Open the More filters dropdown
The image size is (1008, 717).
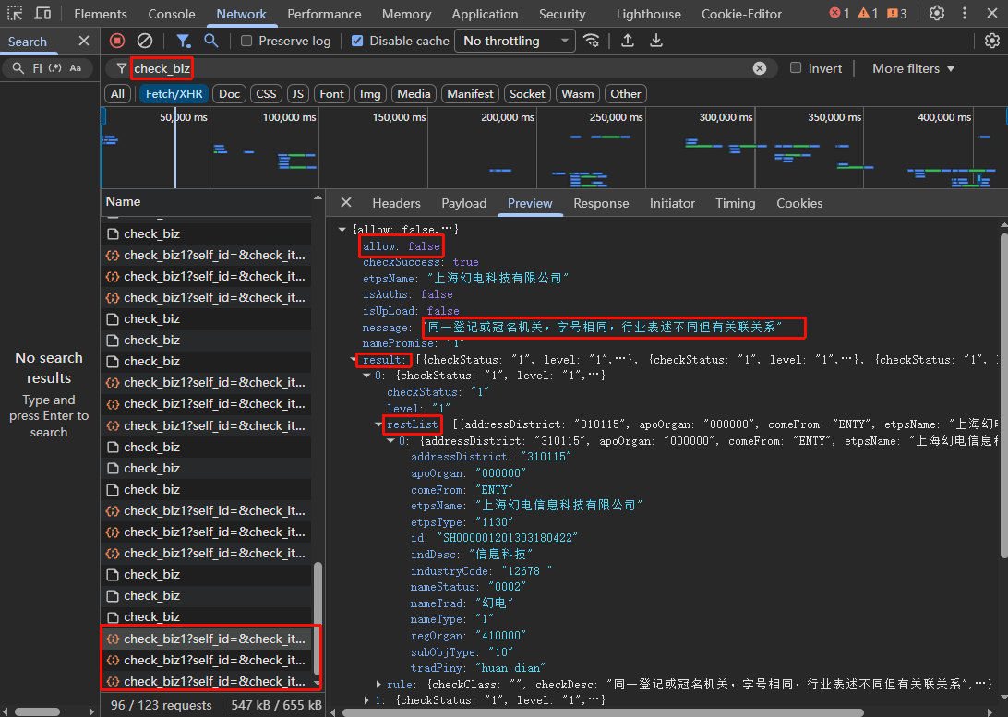[x=913, y=68]
